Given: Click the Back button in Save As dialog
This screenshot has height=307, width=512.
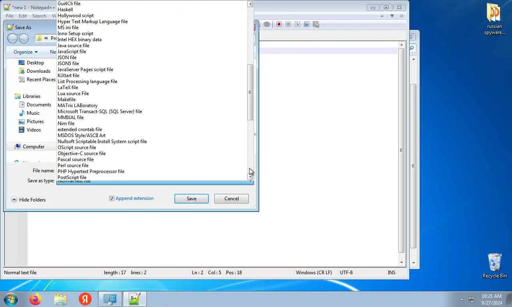Looking at the screenshot, I should [x=13, y=38].
